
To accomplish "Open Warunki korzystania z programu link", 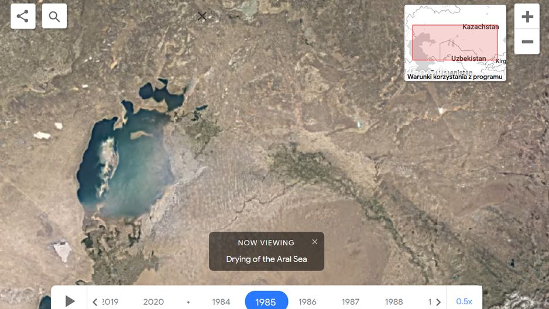I will (x=455, y=77).
